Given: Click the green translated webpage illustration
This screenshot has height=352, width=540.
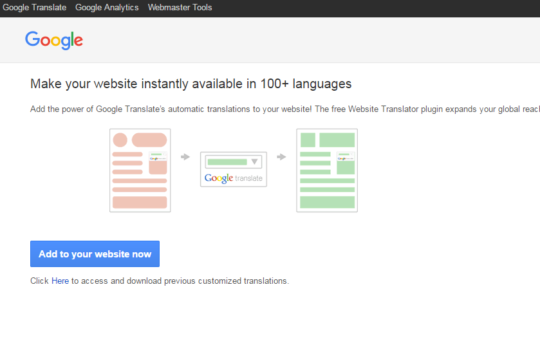Looking at the screenshot, I should [327, 171].
